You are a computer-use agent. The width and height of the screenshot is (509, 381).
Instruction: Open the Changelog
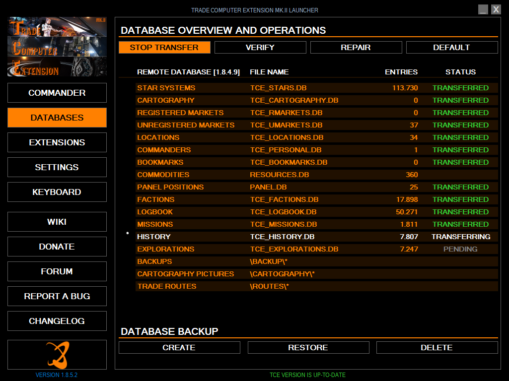coord(57,321)
